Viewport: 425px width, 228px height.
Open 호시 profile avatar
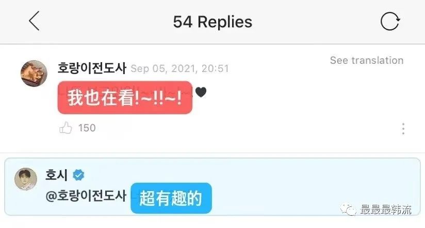point(26,179)
